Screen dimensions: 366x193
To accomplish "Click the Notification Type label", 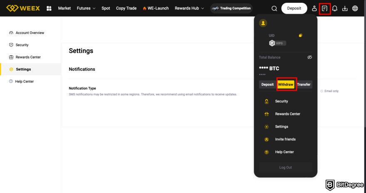I will [82, 88].
